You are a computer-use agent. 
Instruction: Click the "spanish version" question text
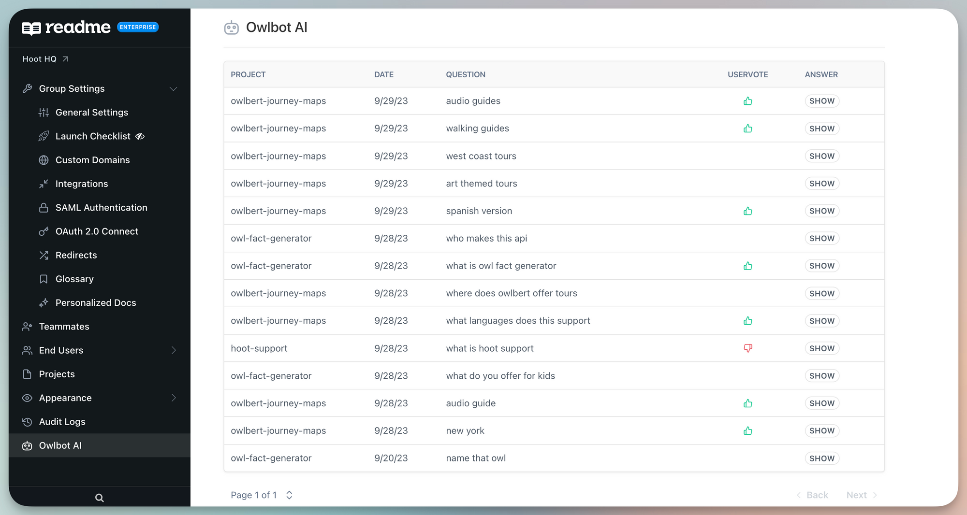pyautogui.click(x=479, y=211)
